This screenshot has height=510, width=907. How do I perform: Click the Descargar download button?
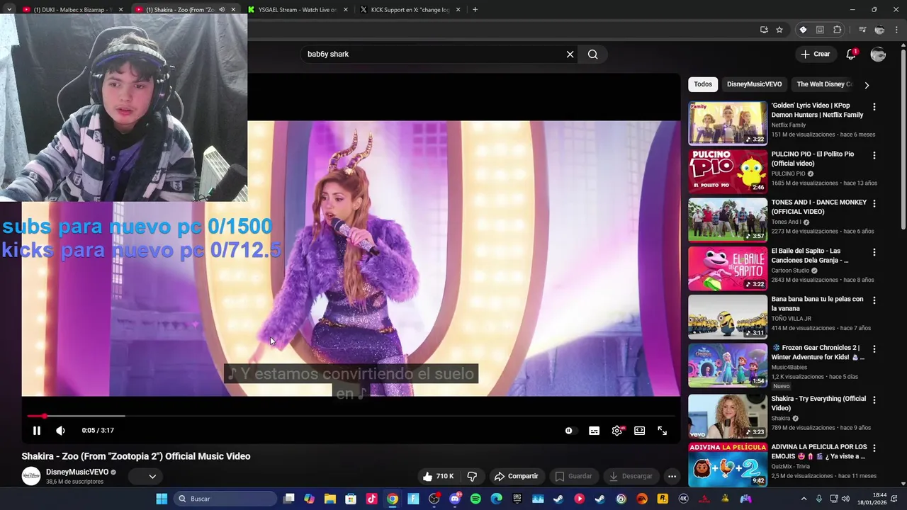[631, 476]
